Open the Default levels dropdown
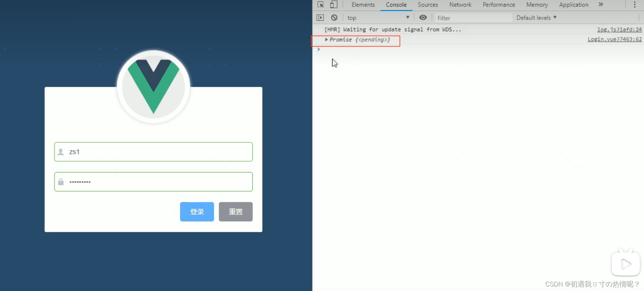The image size is (644, 291). pyautogui.click(x=536, y=17)
